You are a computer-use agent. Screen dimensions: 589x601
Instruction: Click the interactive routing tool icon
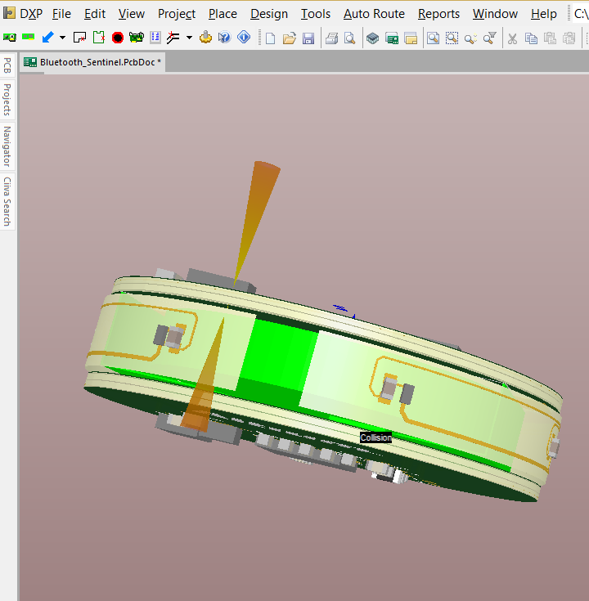(x=173, y=38)
